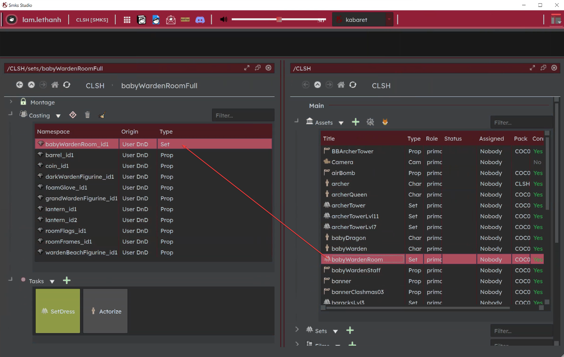Image resolution: width=564 pixels, height=357 pixels.
Task: Select babyDragon asset row
Action: (433, 238)
